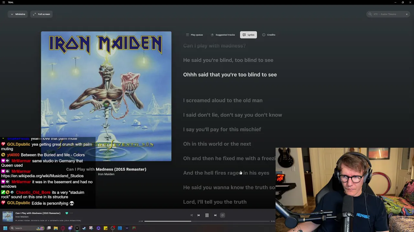Jump to lyric "I say you'll pay for this mischief"

tap(222, 130)
